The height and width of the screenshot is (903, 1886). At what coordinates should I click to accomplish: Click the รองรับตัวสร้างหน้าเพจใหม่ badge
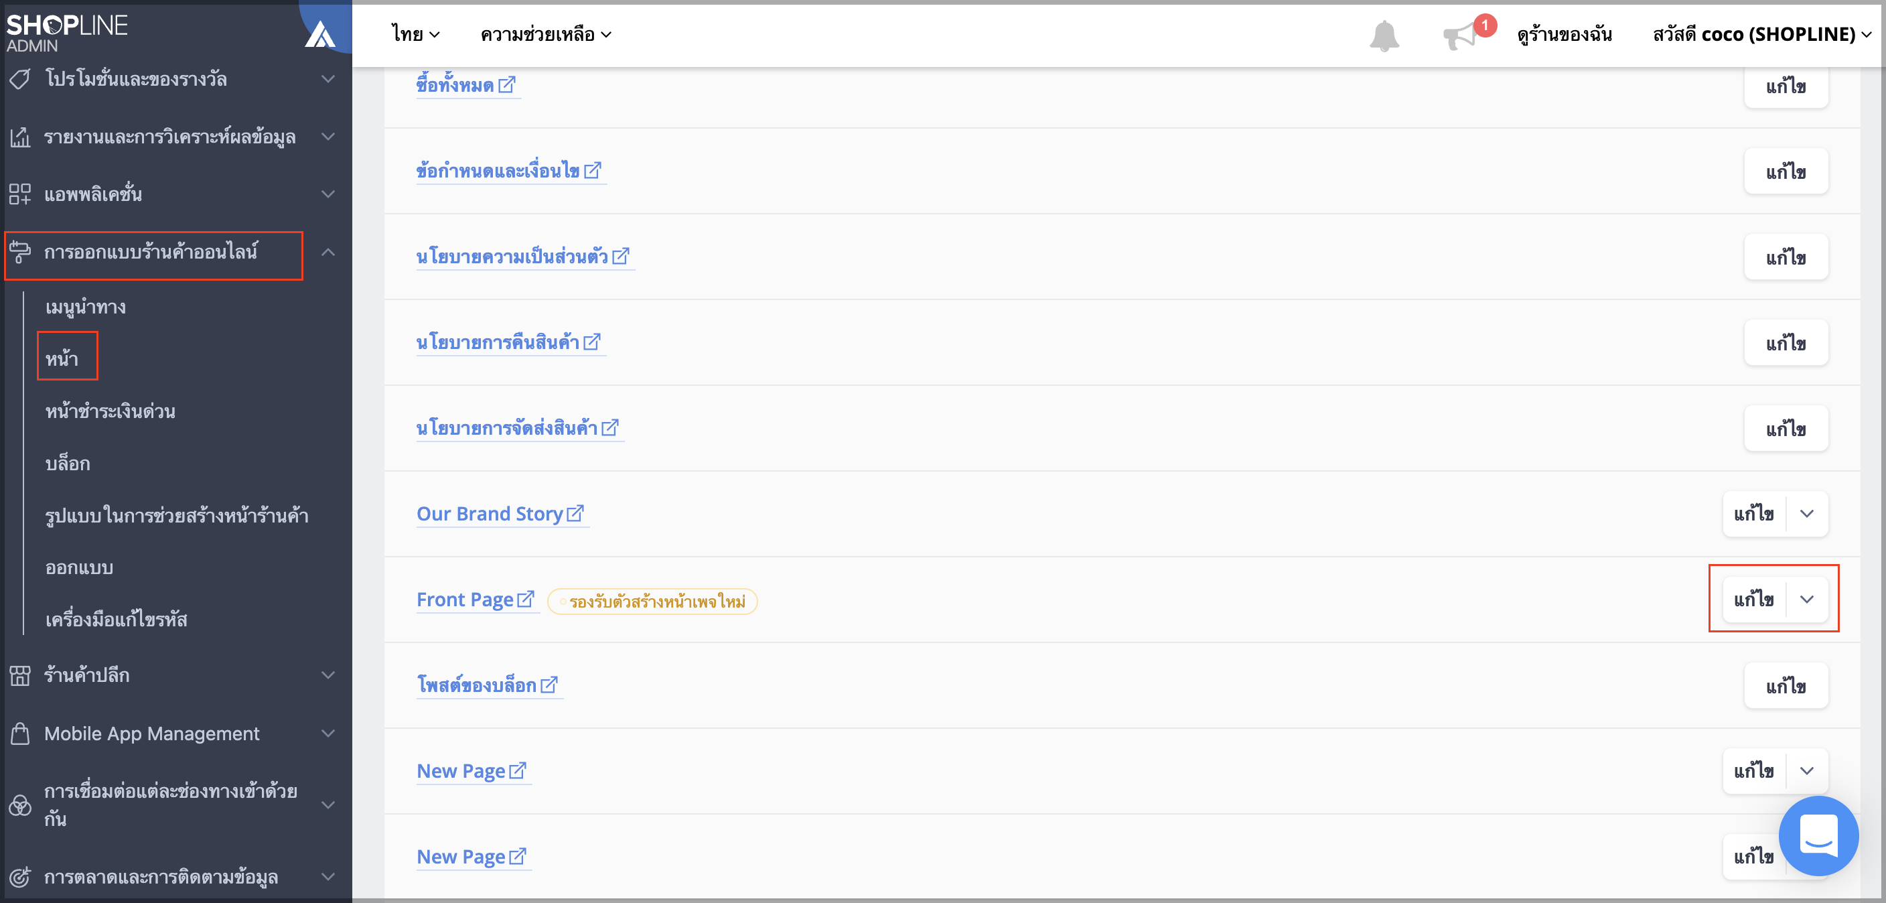[652, 602]
